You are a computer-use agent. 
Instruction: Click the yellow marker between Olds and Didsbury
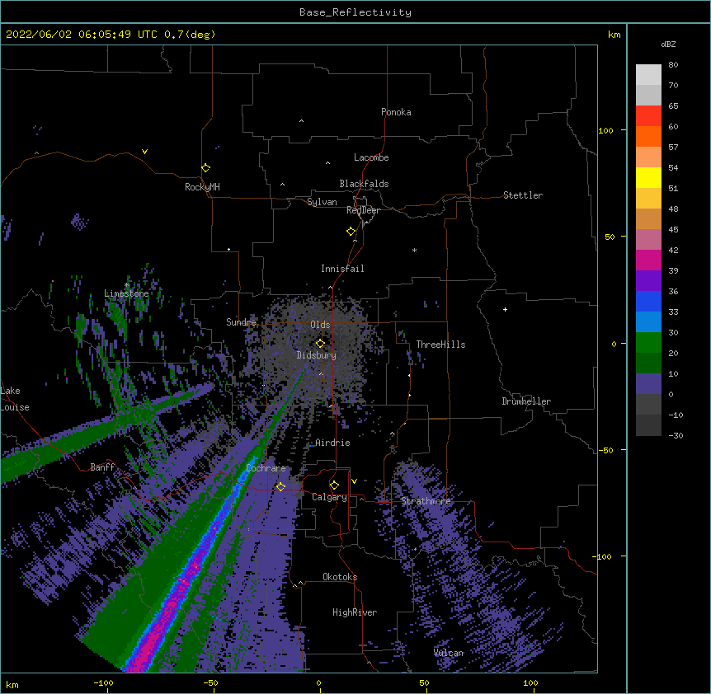click(x=321, y=344)
